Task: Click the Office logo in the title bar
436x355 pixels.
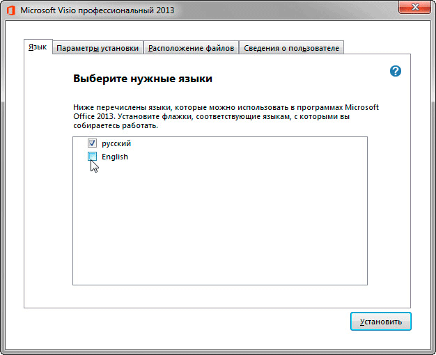Action: click(x=11, y=10)
